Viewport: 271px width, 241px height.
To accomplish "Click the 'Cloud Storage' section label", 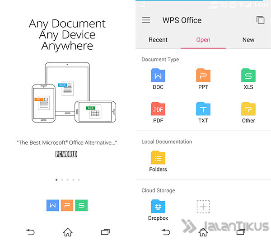I will 158,190.
